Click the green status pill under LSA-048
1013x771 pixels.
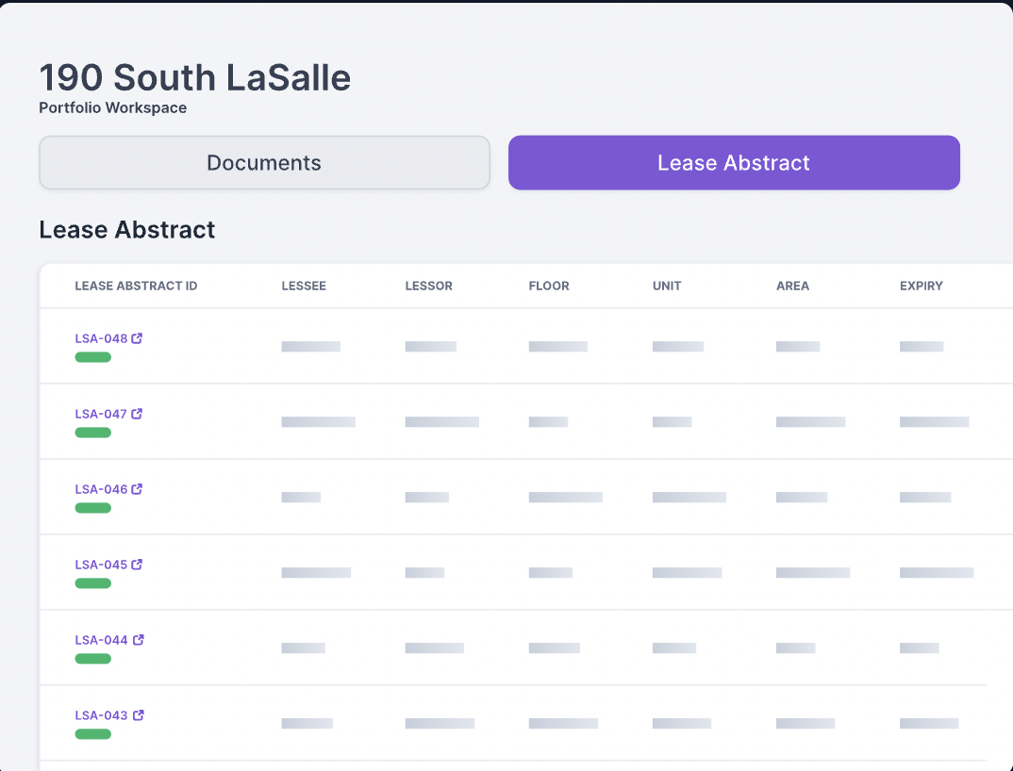click(x=93, y=357)
